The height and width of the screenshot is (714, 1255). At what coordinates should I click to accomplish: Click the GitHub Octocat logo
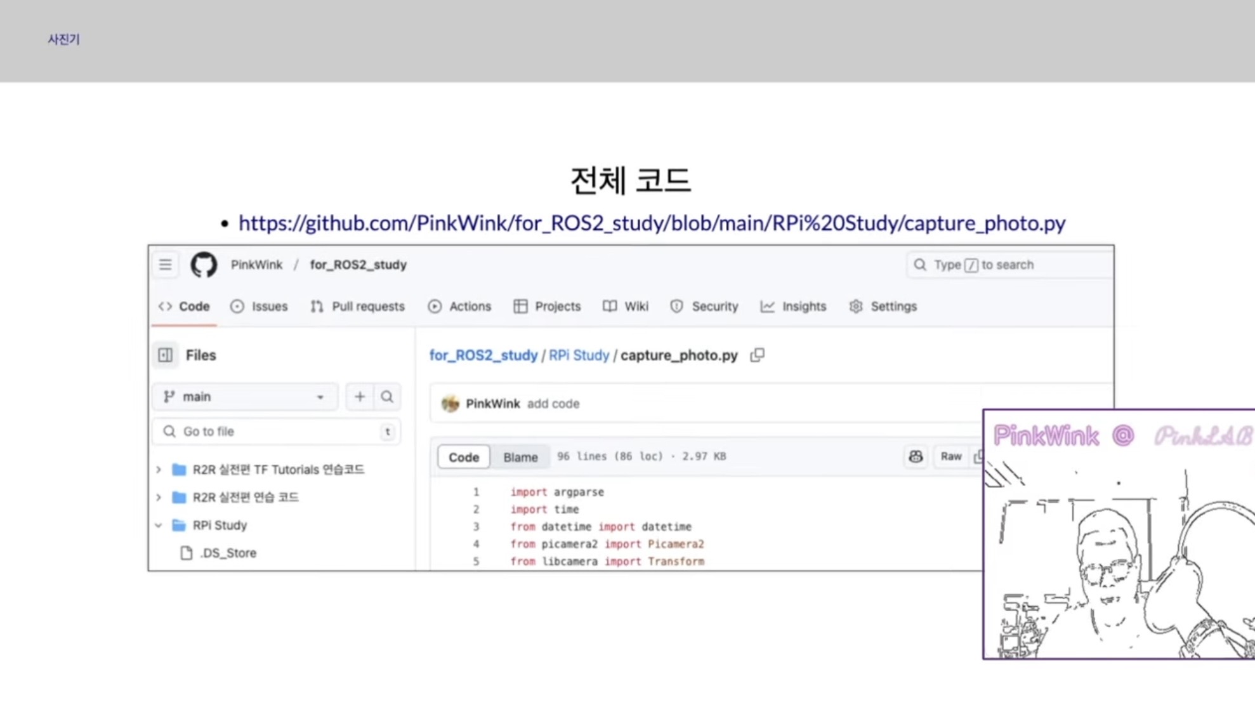[x=204, y=265]
